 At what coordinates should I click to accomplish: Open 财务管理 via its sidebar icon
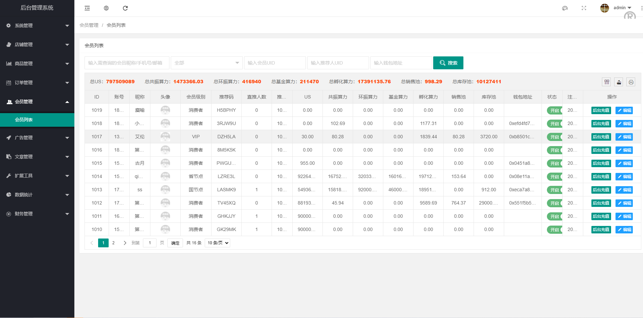(x=8, y=214)
